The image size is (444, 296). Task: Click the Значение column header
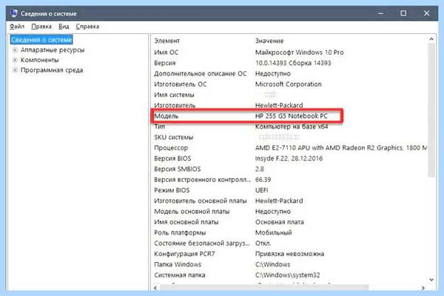[269, 41]
